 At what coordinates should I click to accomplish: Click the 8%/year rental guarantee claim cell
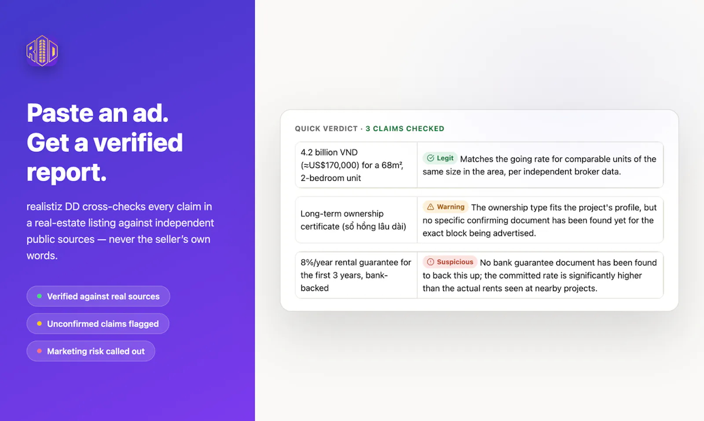(356, 275)
